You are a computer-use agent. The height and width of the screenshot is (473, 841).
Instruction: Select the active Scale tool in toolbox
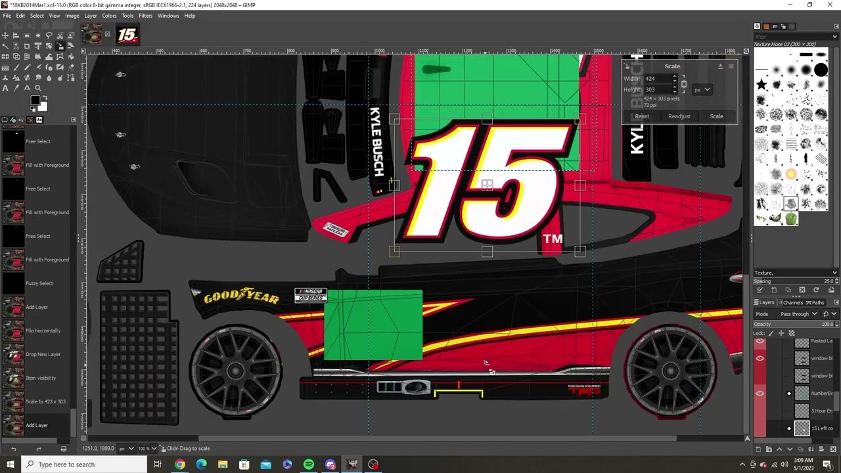[x=60, y=46]
